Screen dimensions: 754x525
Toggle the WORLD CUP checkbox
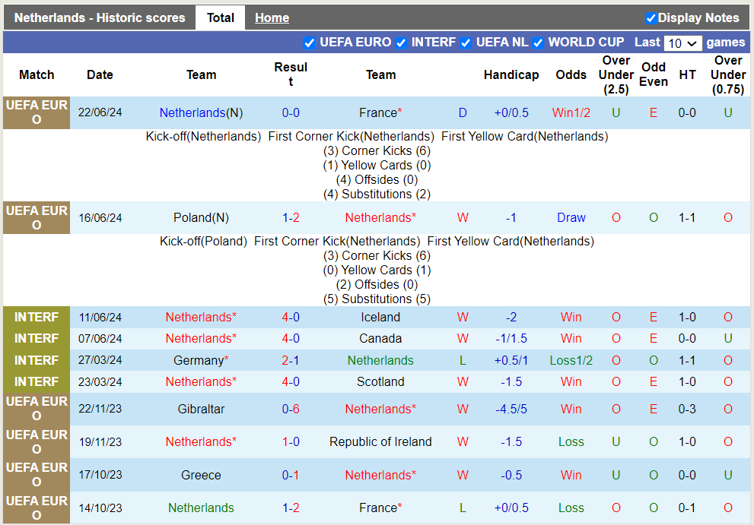pyautogui.click(x=538, y=43)
